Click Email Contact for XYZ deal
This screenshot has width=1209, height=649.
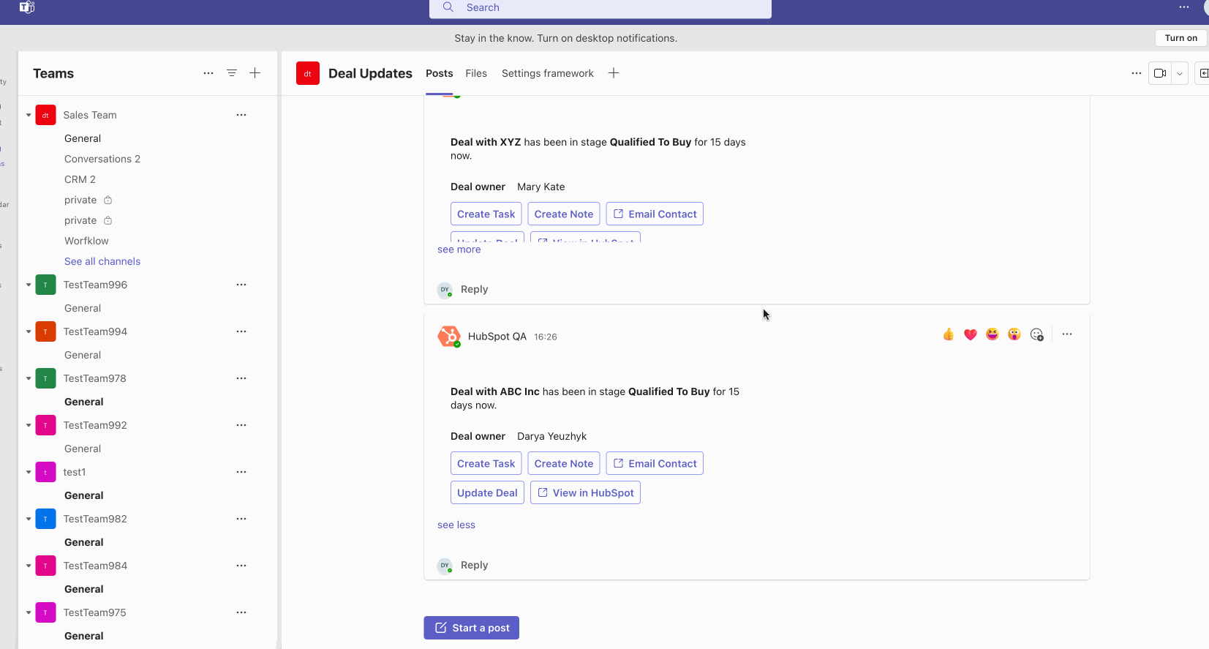pyautogui.click(x=655, y=214)
